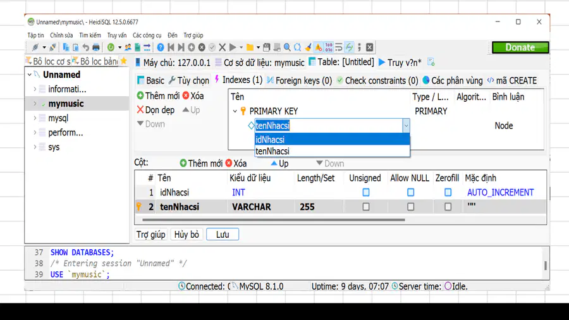The height and width of the screenshot is (320, 569).
Task: Select tenNhacsi option in the dropdown list
Action: click(333, 151)
